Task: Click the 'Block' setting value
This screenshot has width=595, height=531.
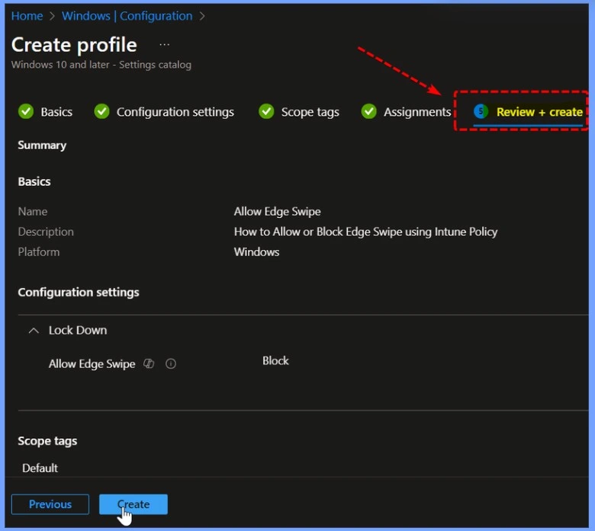Action: tap(275, 360)
